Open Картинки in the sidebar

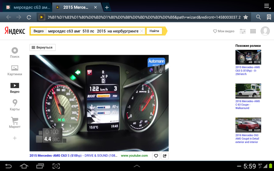coord(15,70)
